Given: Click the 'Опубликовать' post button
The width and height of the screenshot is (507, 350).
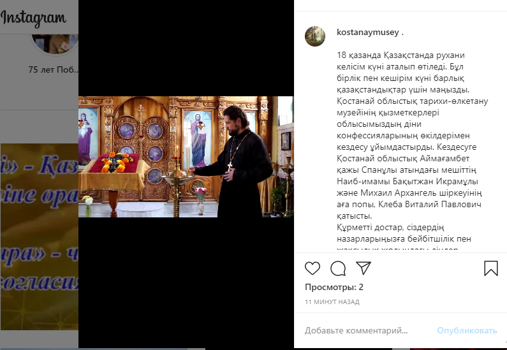Looking at the screenshot, I should point(467,330).
